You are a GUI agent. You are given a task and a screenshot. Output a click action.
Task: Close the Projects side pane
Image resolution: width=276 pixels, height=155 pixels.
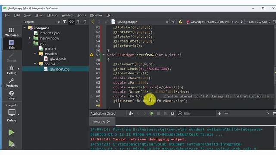pos(85,22)
